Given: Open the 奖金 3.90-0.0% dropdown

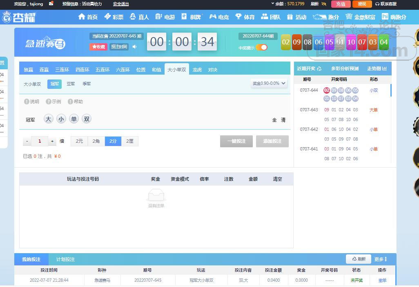Looking at the screenshot, I should coord(269,83).
